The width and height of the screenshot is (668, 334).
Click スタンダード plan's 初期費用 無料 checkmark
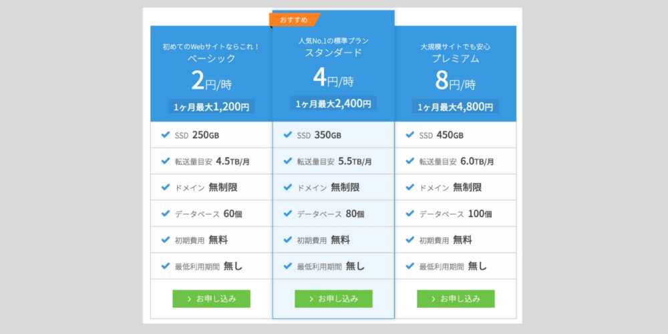[x=288, y=239]
